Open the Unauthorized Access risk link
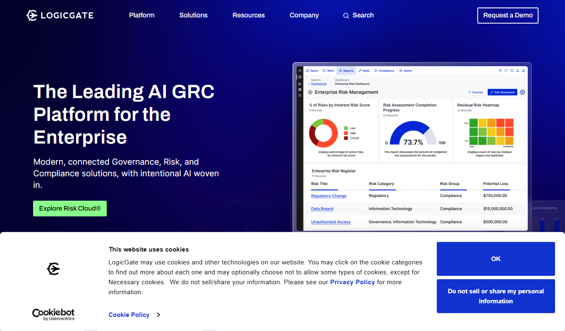 (x=331, y=222)
